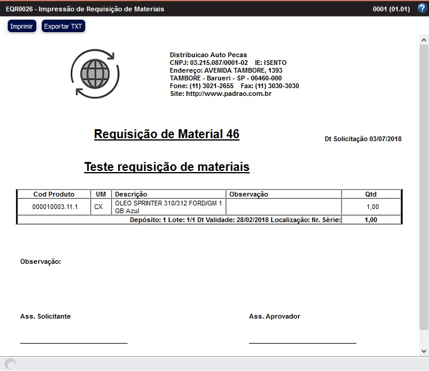The image size is (429, 371).
Task: Click the Observação column header
Action: click(284, 194)
